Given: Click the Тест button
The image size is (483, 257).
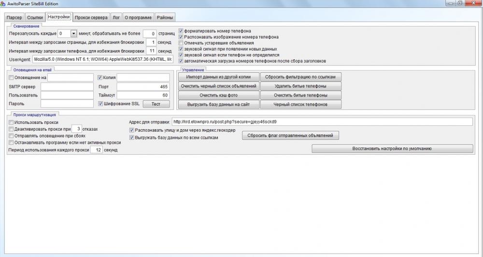Looking at the screenshot, I should 156,104.
